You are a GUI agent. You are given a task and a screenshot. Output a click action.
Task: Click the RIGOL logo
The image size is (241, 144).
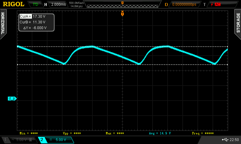(x=14, y=4)
